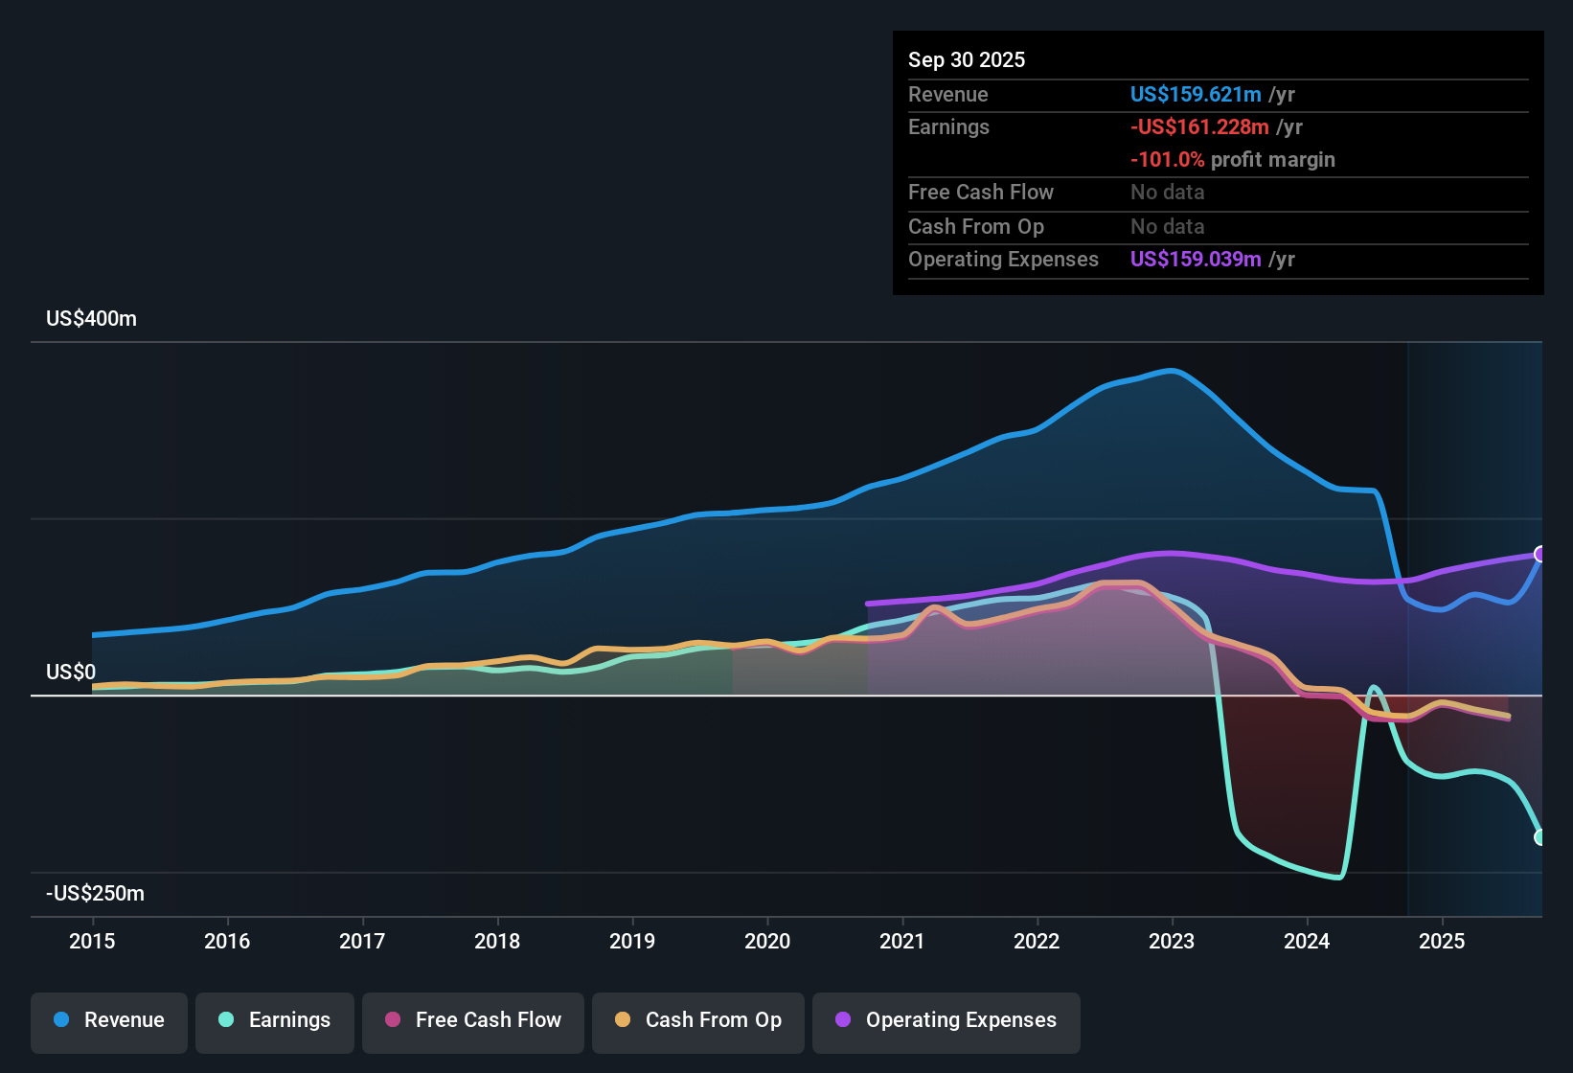This screenshot has height=1073, width=1573.
Task: Open the Sep 30 2025 tooltip header
Action: pos(967,59)
